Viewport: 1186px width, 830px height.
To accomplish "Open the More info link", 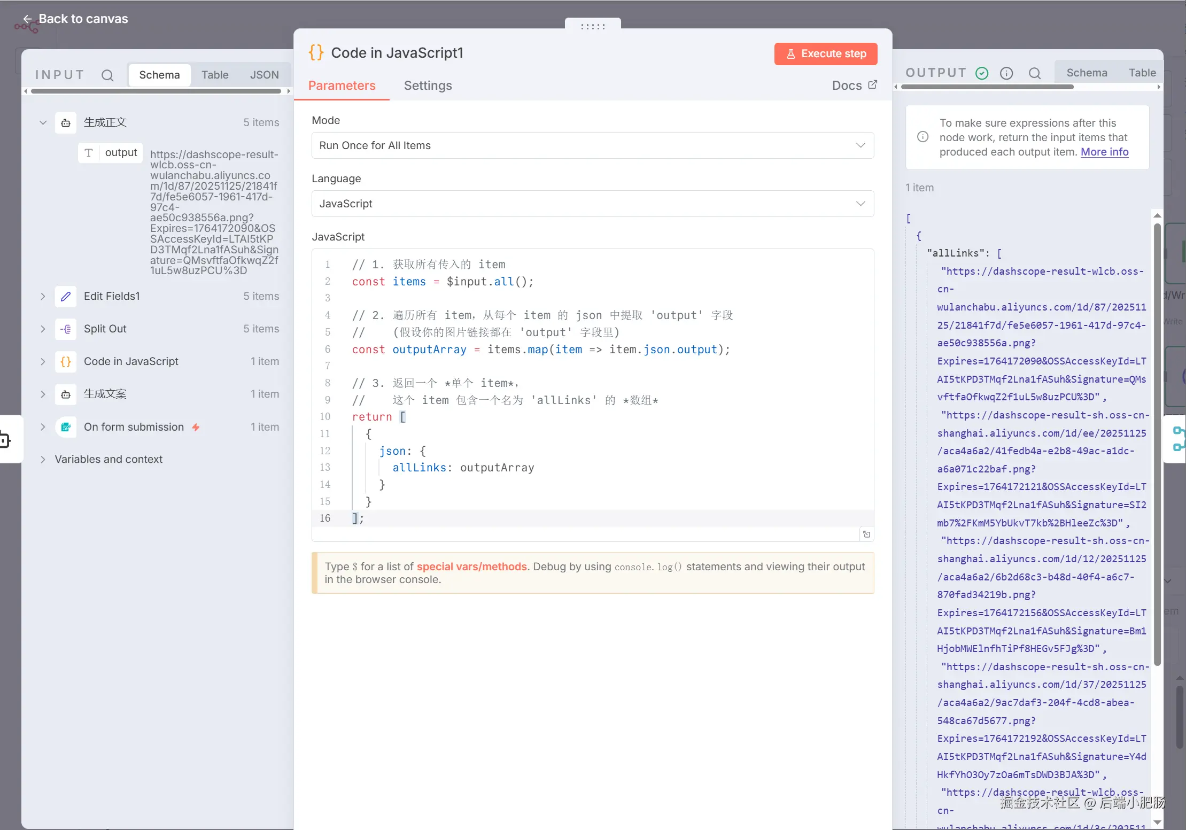I will click(1104, 152).
